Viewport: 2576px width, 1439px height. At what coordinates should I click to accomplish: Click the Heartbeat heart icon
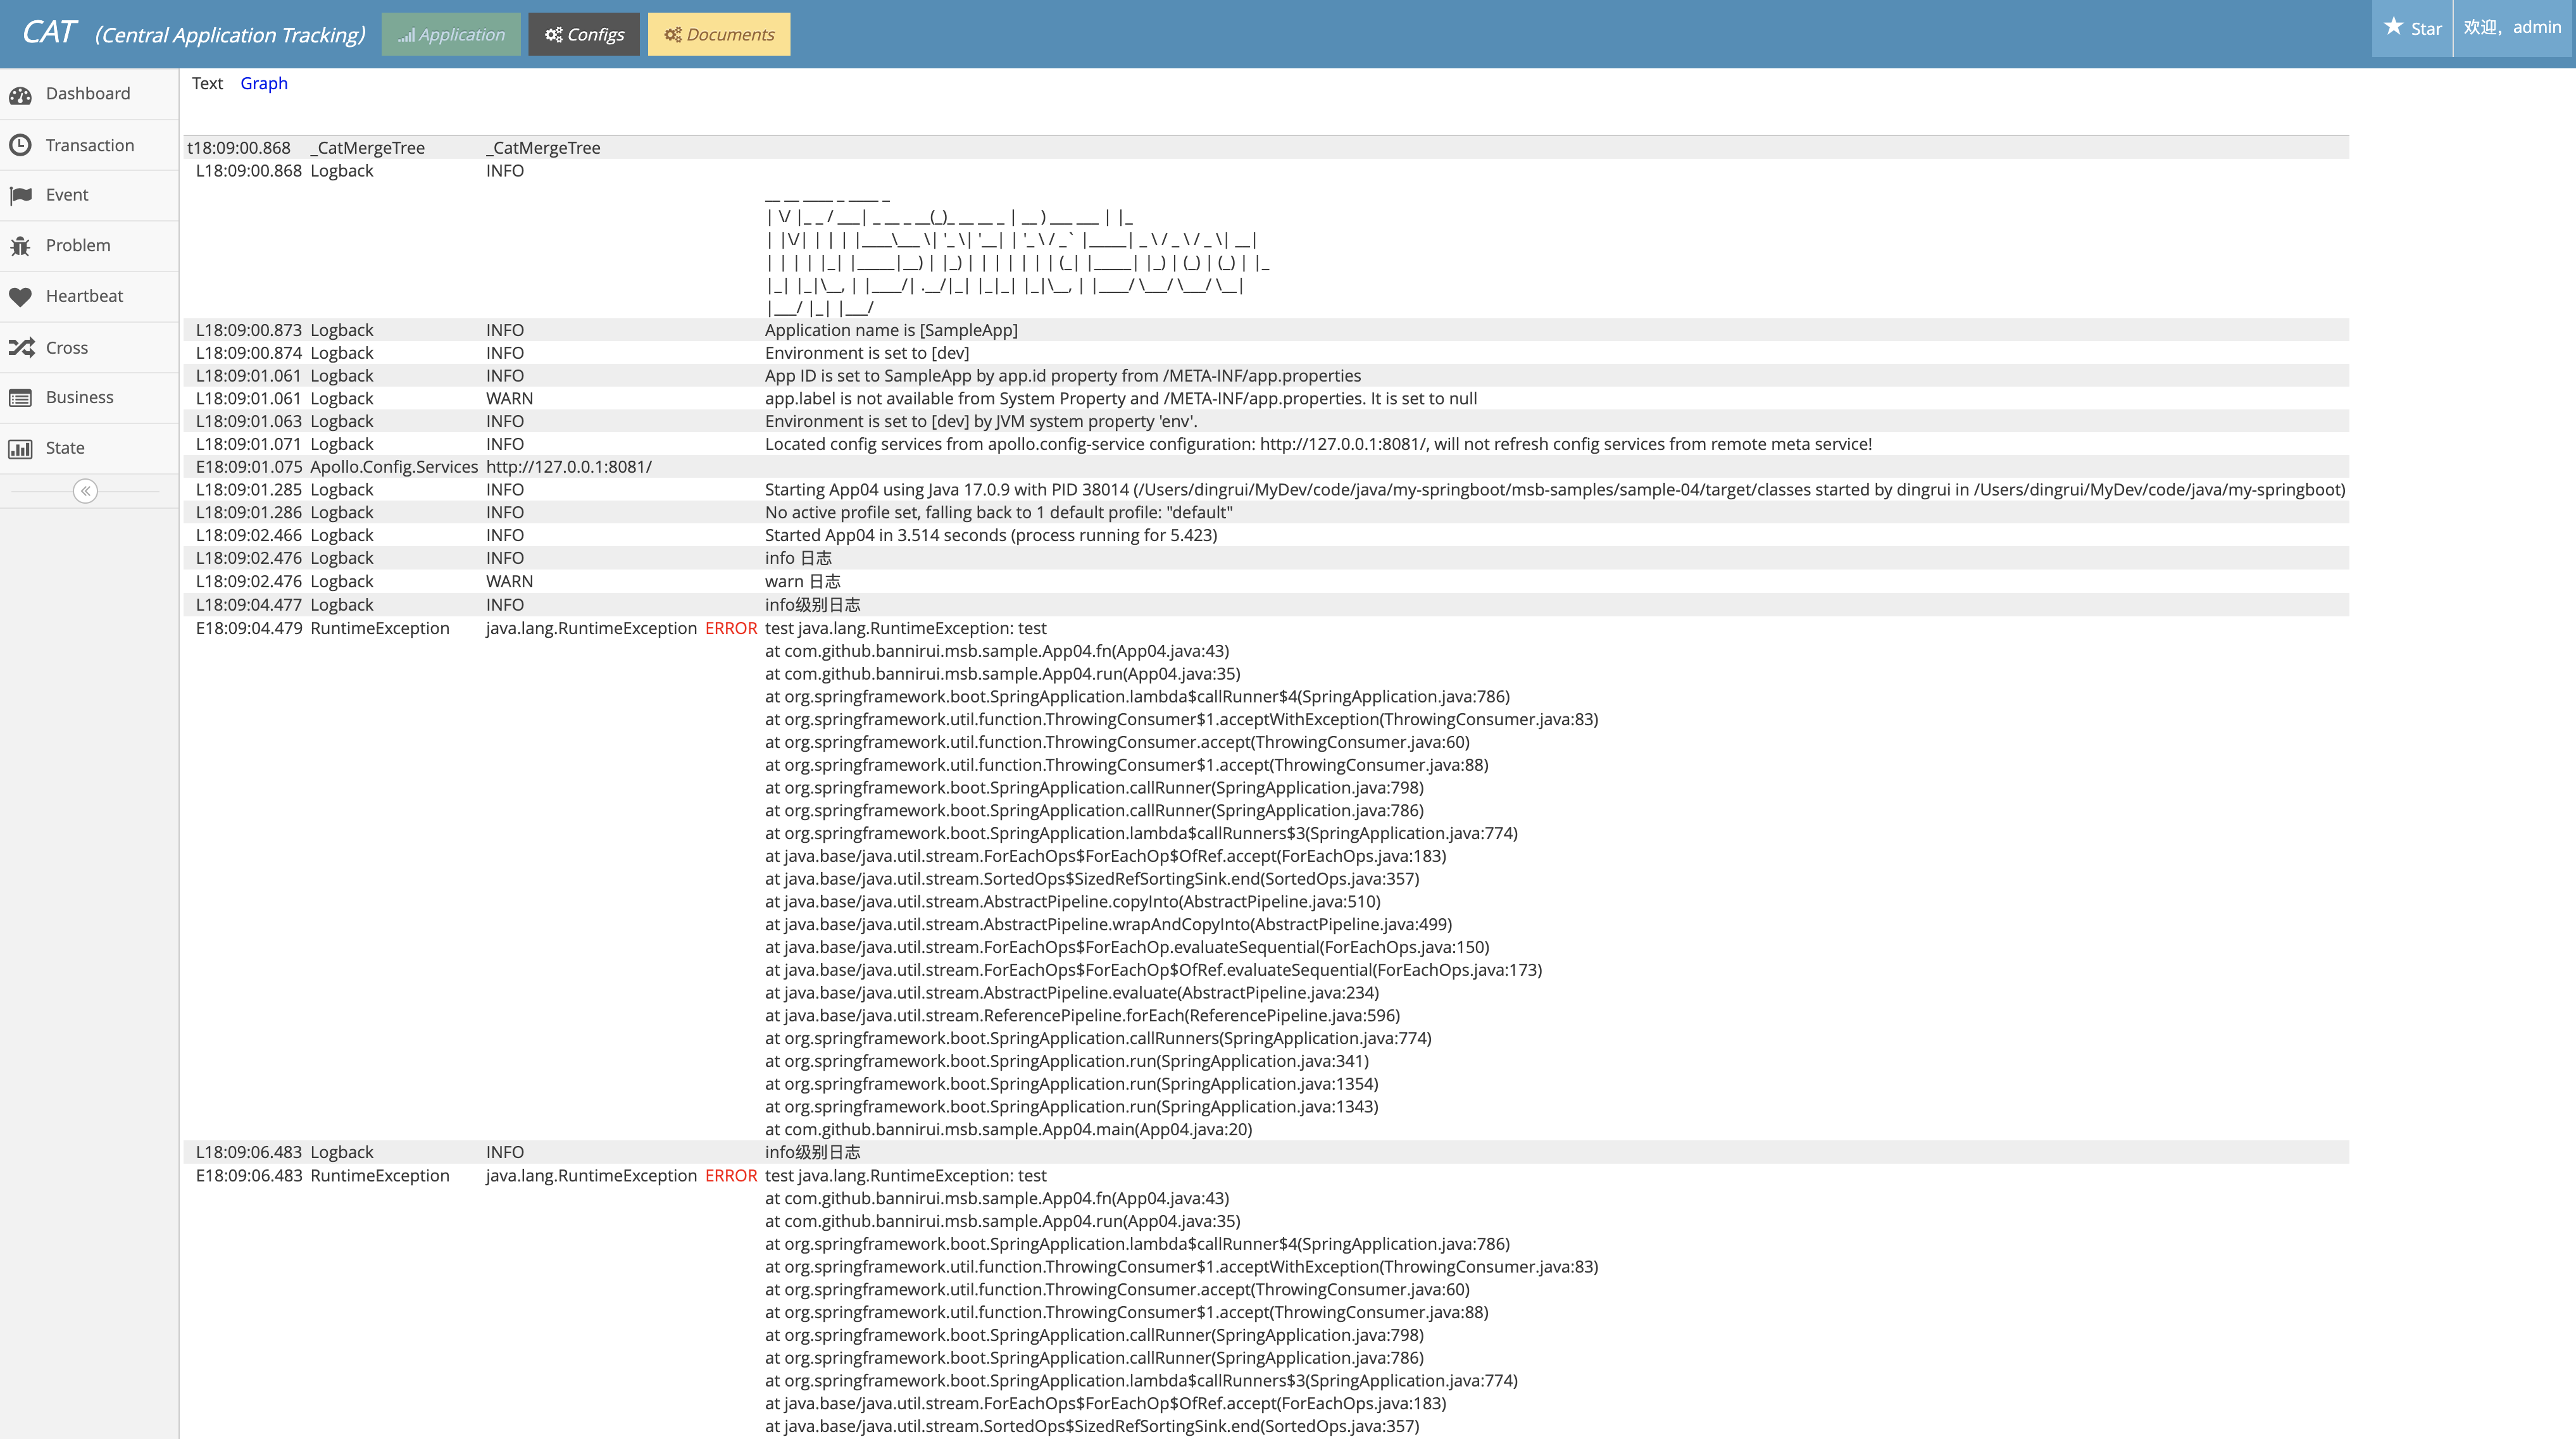click(21, 296)
